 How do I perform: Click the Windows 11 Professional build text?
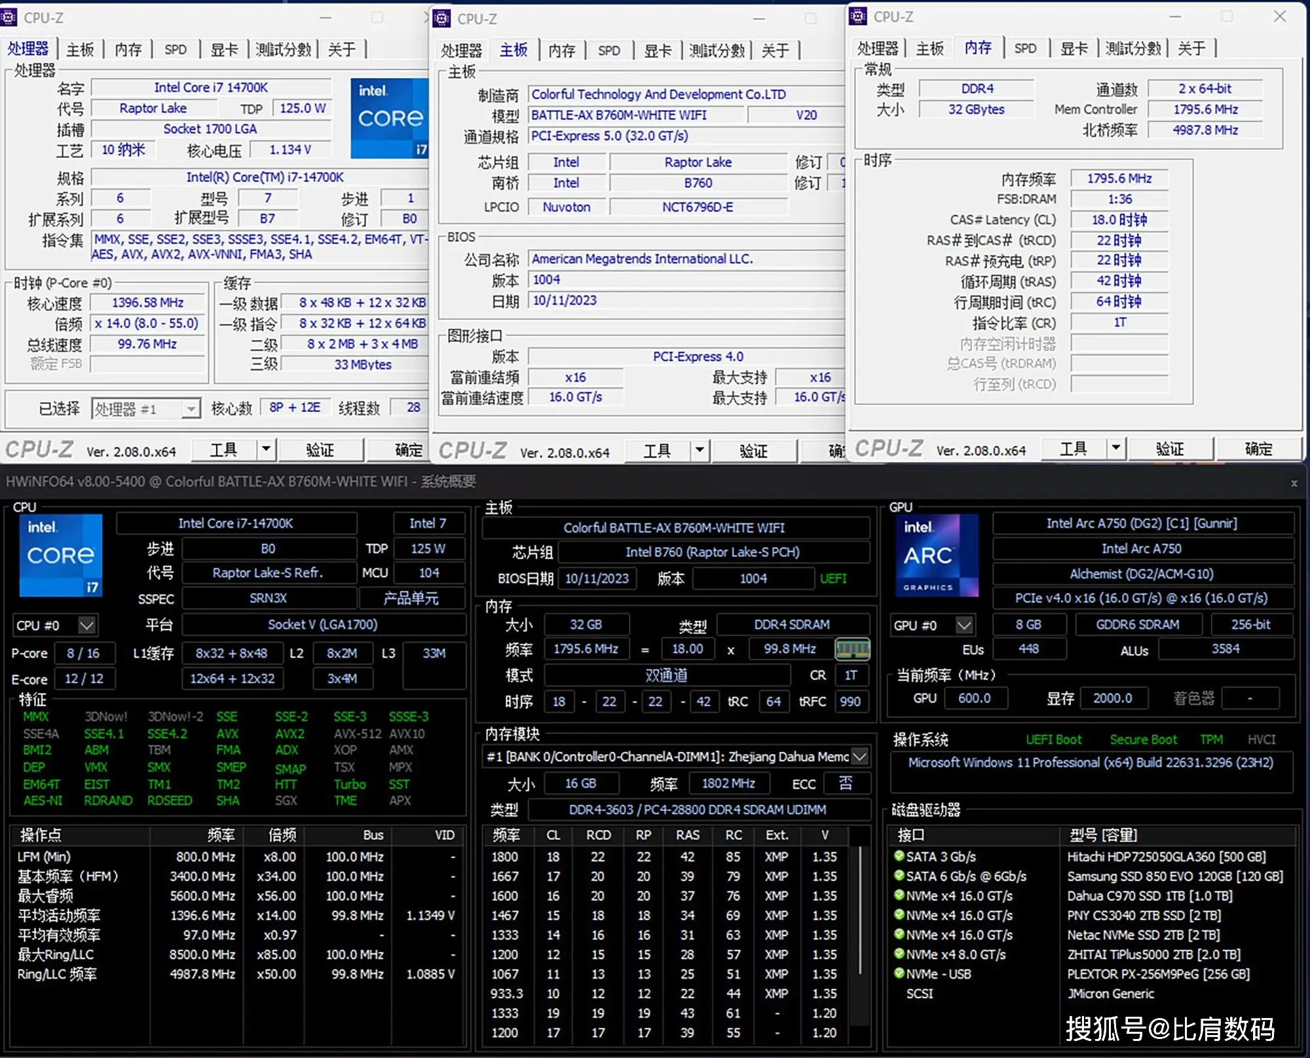pos(1091,763)
